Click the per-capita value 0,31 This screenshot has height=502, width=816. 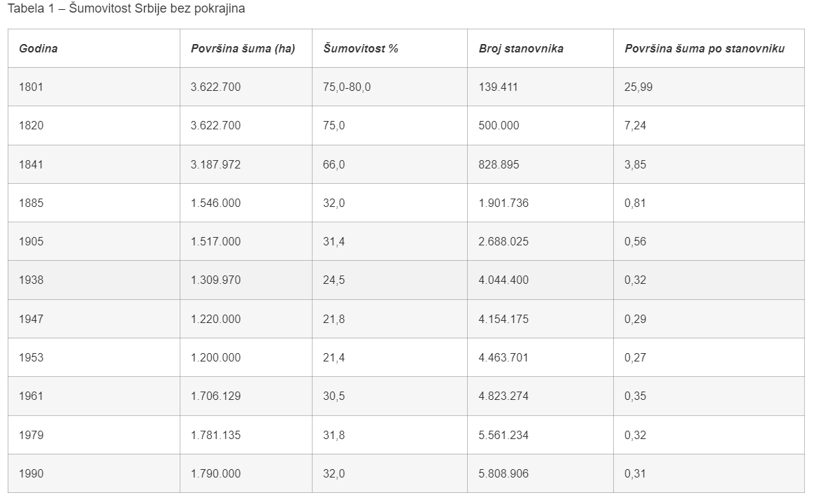pos(635,474)
